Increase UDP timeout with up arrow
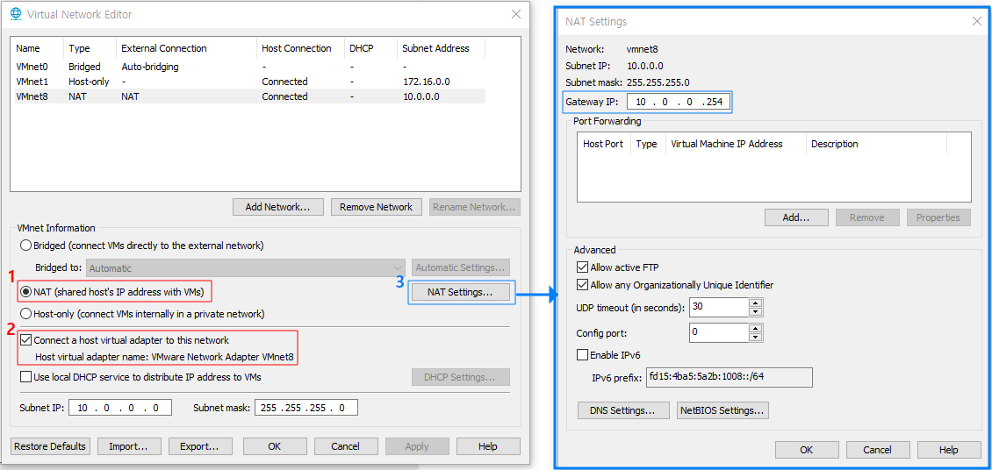Image resolution: width=992 pixels, height=470 pixels. 755,303
